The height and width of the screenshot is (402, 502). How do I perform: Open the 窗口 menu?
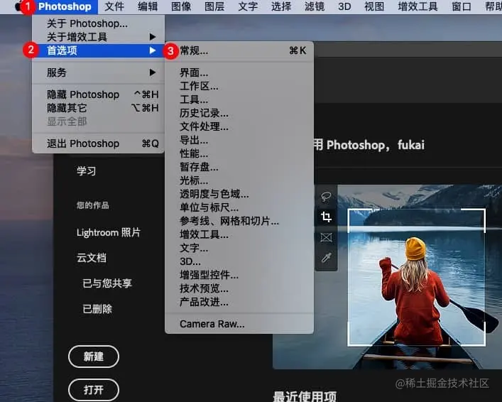tap(461, 6)
